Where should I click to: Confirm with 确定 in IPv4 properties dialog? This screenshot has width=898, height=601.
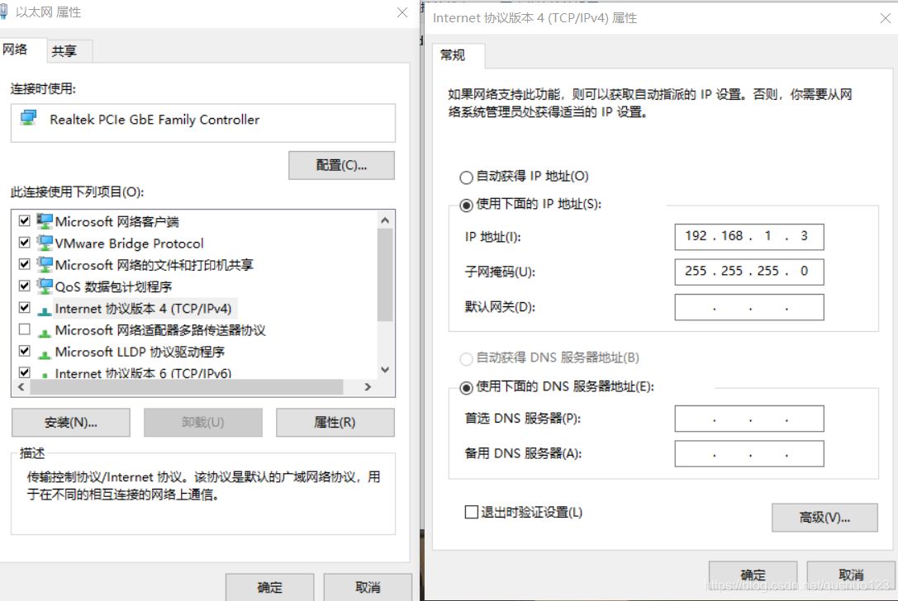point(753,575)
